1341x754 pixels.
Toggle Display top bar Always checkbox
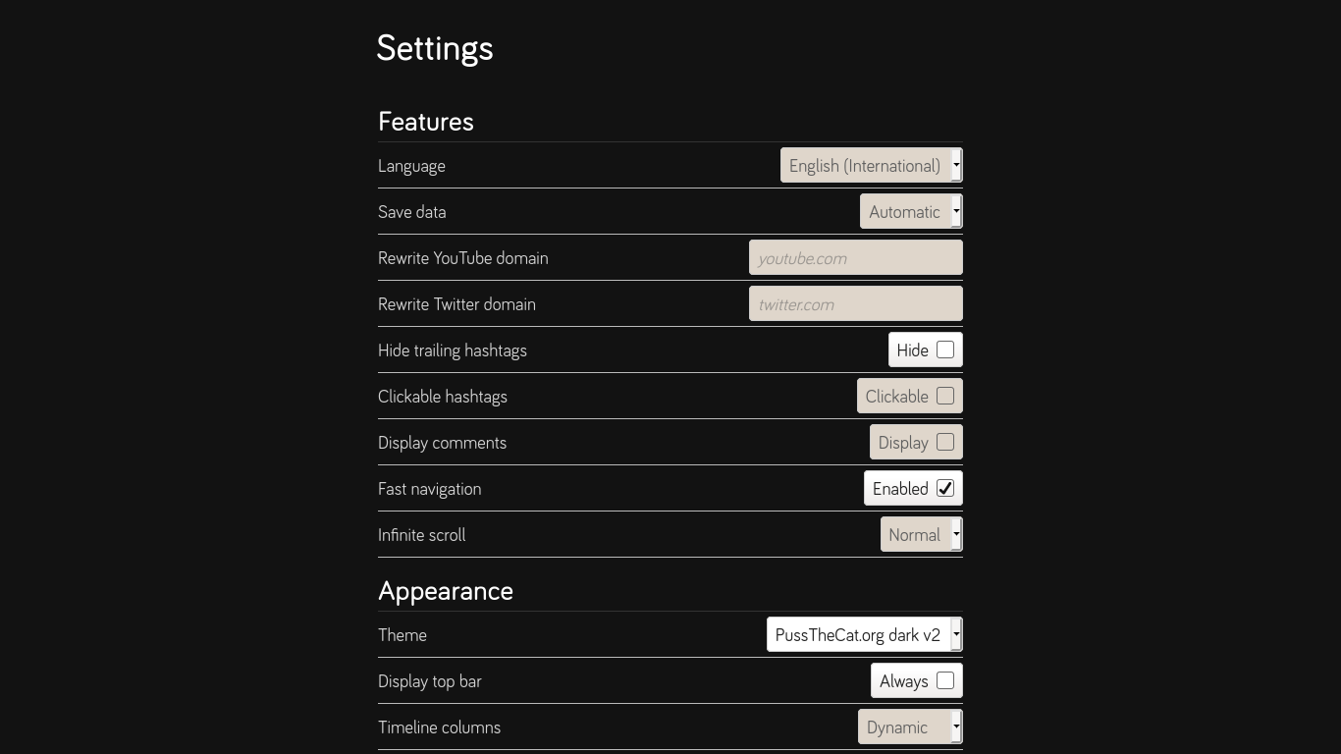pos(945,680)
